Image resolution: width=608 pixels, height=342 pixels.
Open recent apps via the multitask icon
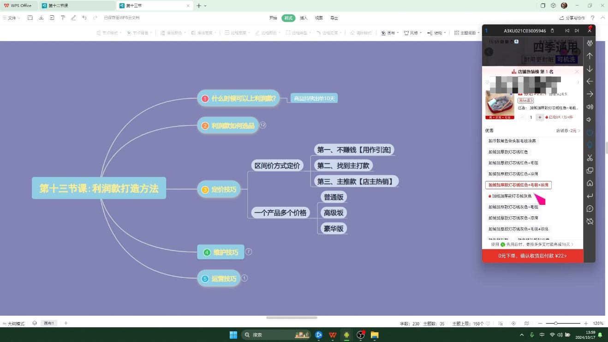(590, 170)
